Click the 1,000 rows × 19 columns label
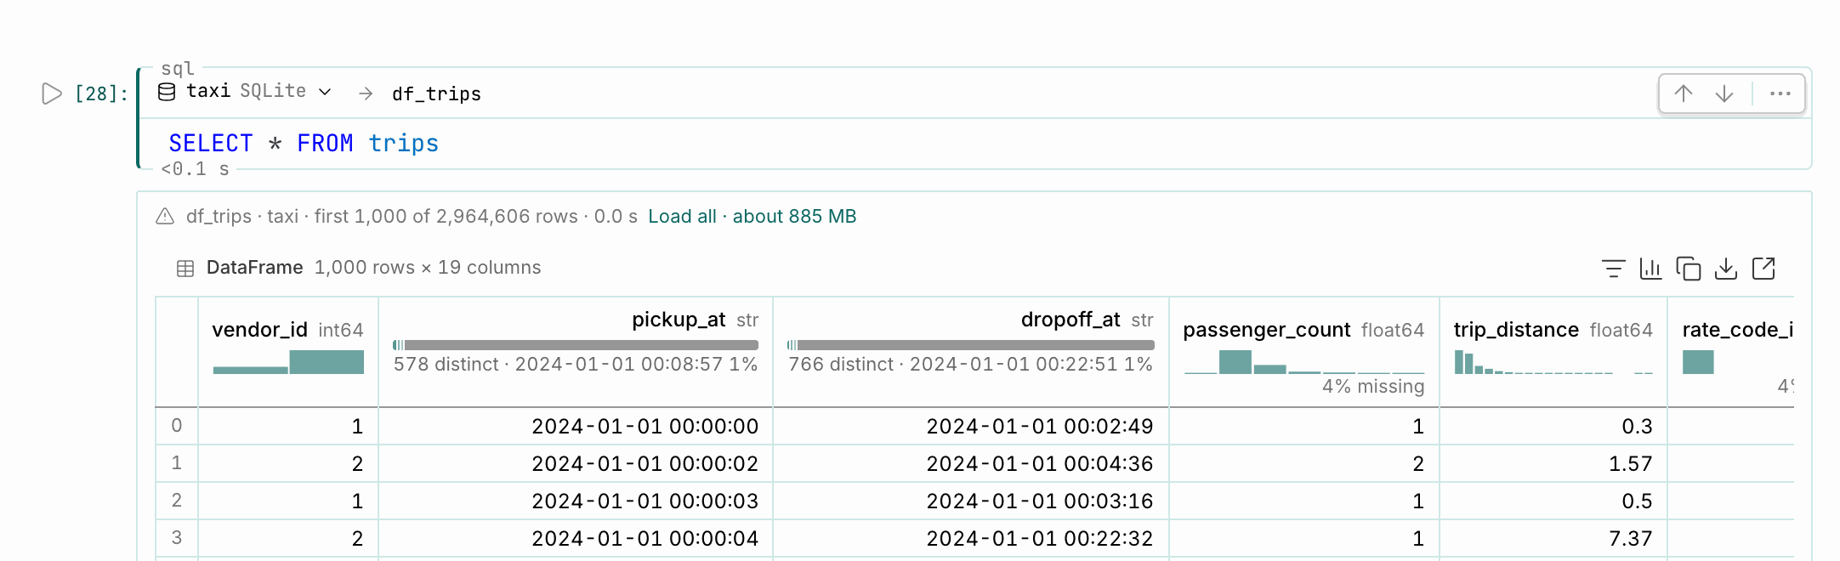Screen dimensions: 1840x561 tap(428, 268)
